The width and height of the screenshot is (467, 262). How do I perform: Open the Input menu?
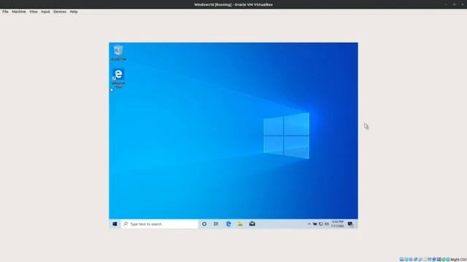45,12
